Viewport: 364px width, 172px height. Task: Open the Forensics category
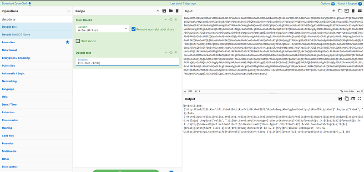tap(36, 143)
